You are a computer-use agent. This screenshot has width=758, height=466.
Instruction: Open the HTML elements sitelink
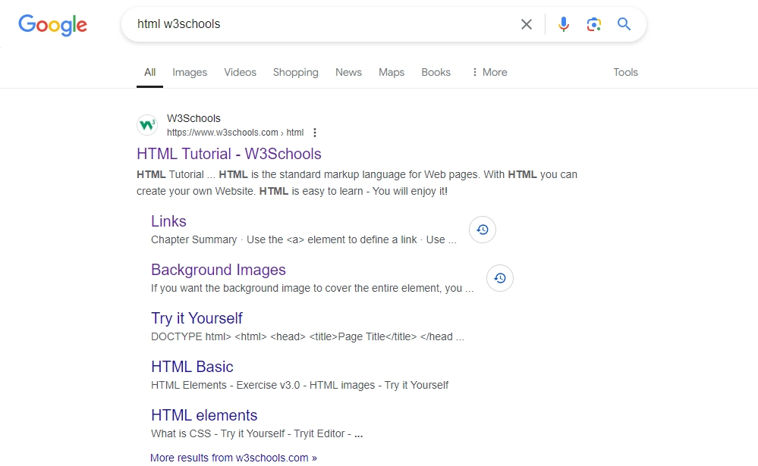[205, 415]
